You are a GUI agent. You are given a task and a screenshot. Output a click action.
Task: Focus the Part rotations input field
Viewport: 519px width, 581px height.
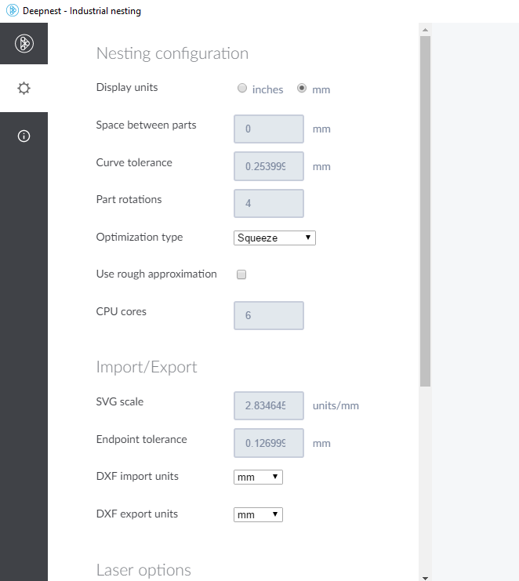(x=269, y=203)
